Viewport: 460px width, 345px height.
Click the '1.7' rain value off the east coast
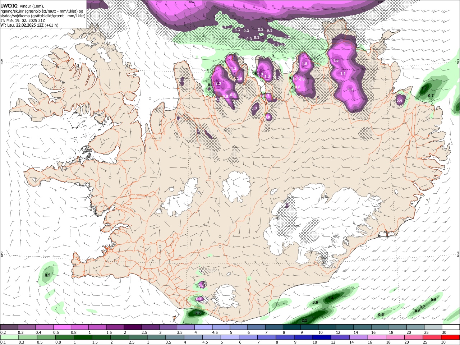pyautogui.click(x=424, y=88)
